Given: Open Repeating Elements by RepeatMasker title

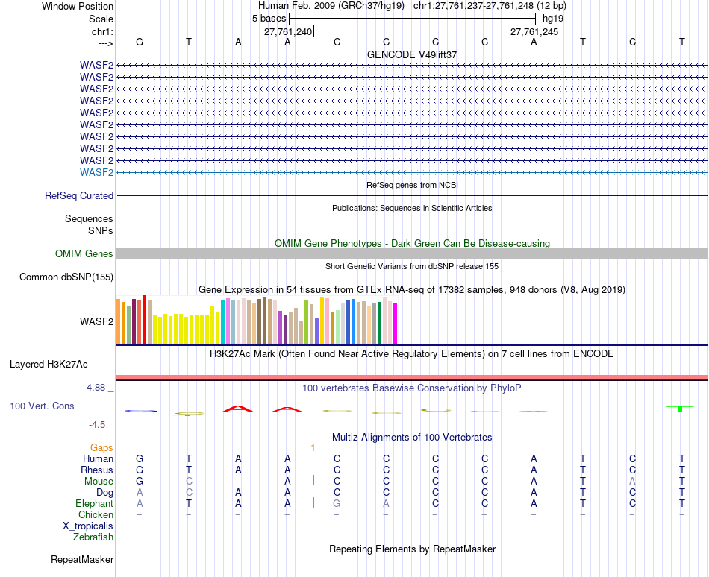Looking at the screenshot, I should 412,549.
